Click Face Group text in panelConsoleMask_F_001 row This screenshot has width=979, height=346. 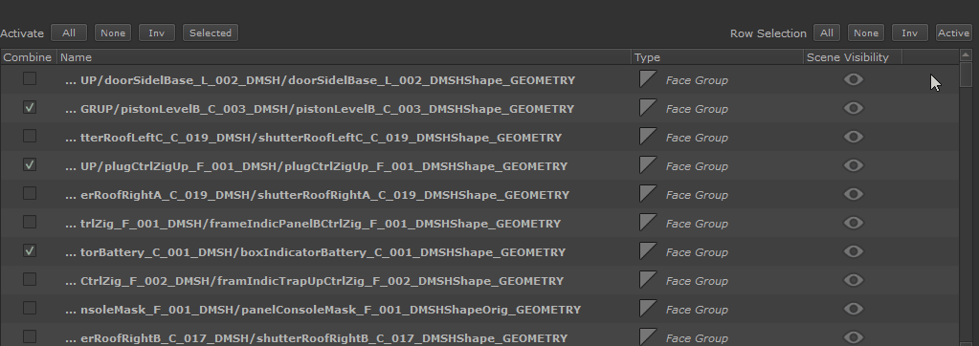[x=697, y=310]
